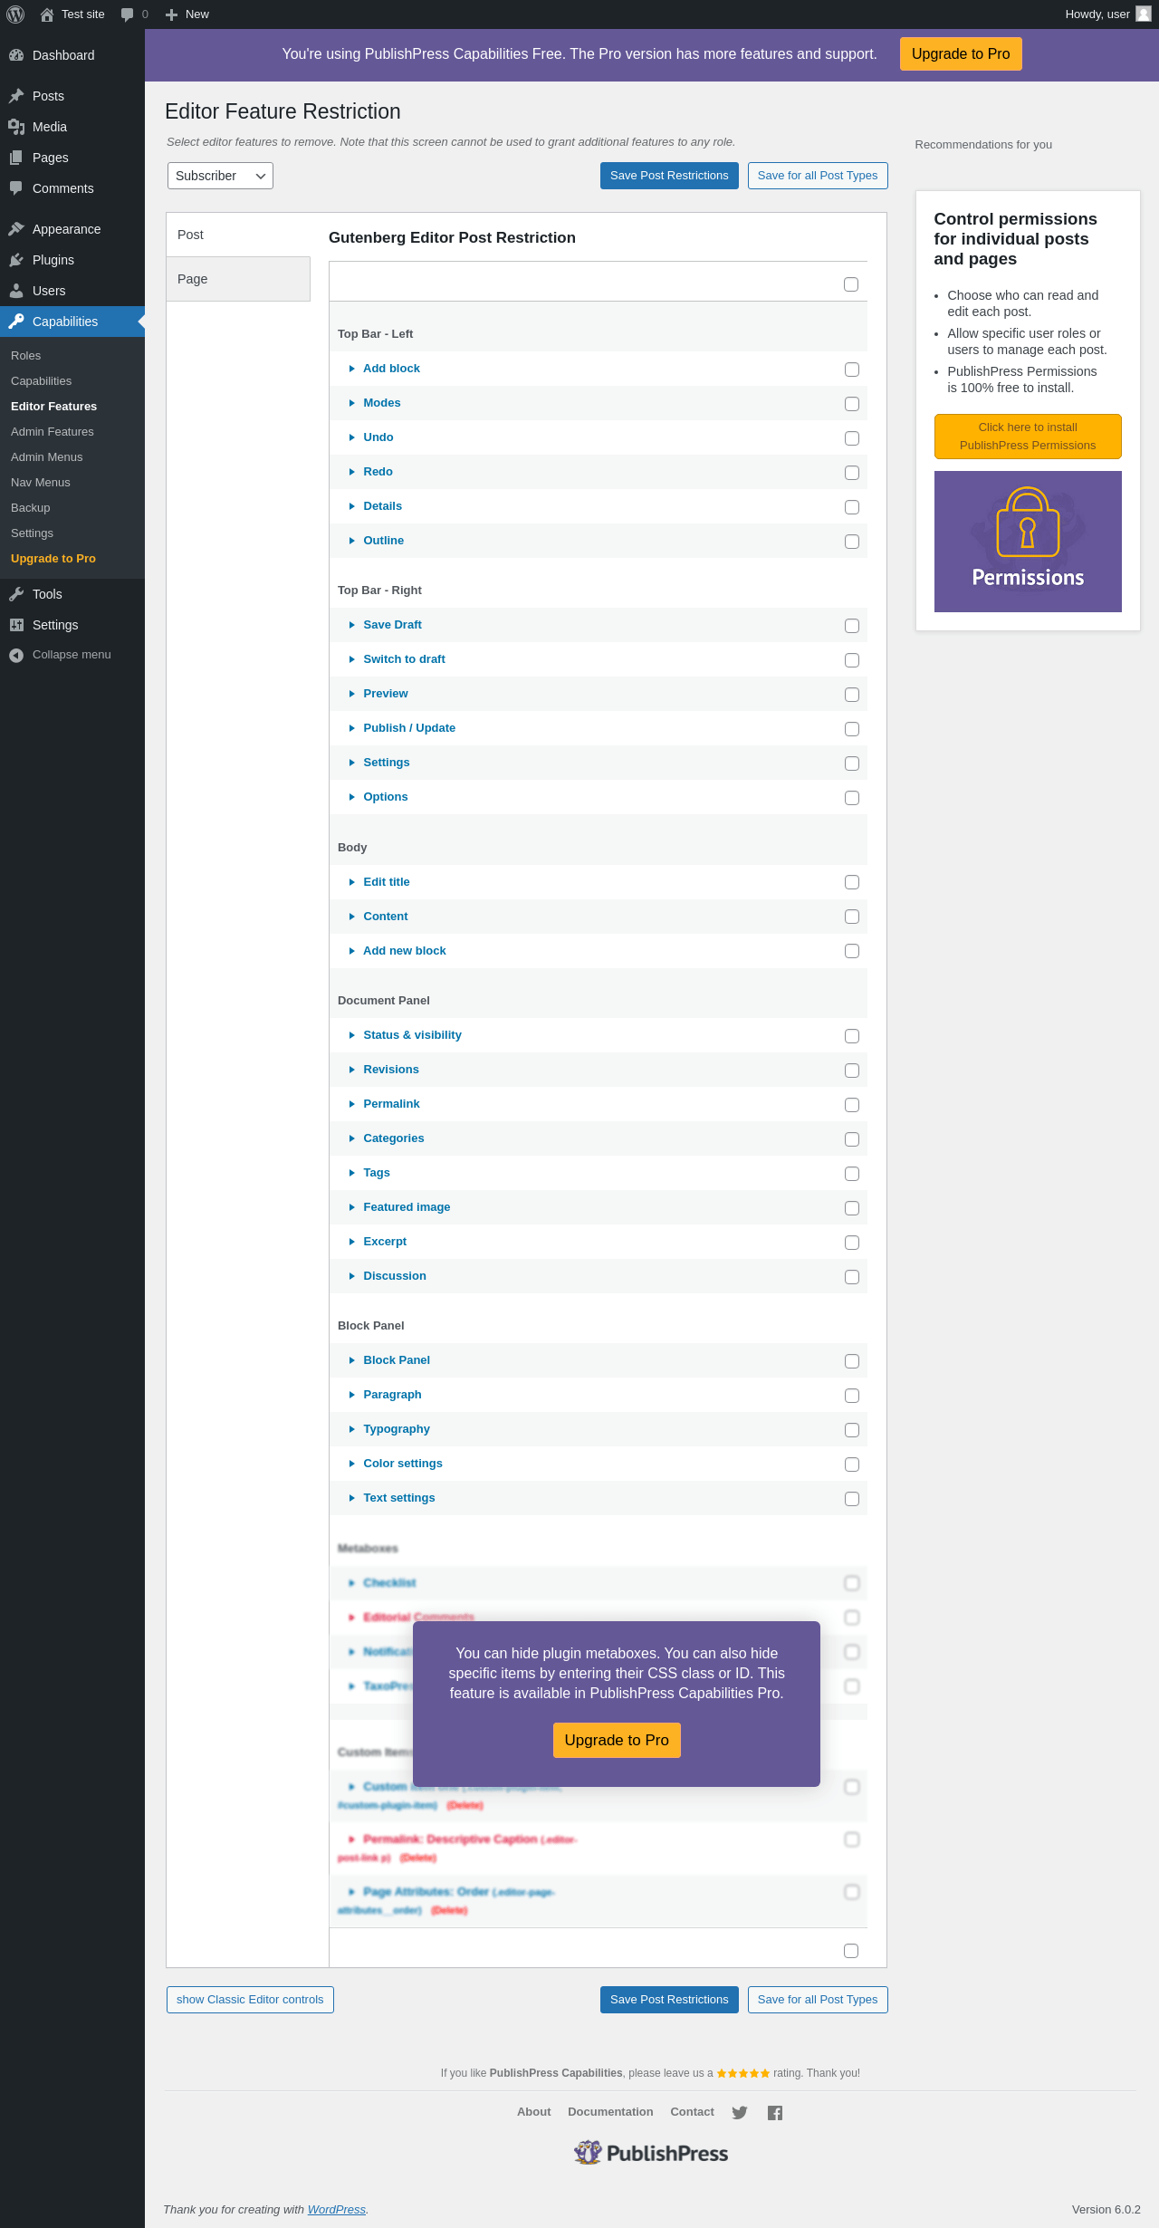This screenshot has width=1159, height=2228.
Task: Click the Status & visibility label
Action: tap(413, 1035)
